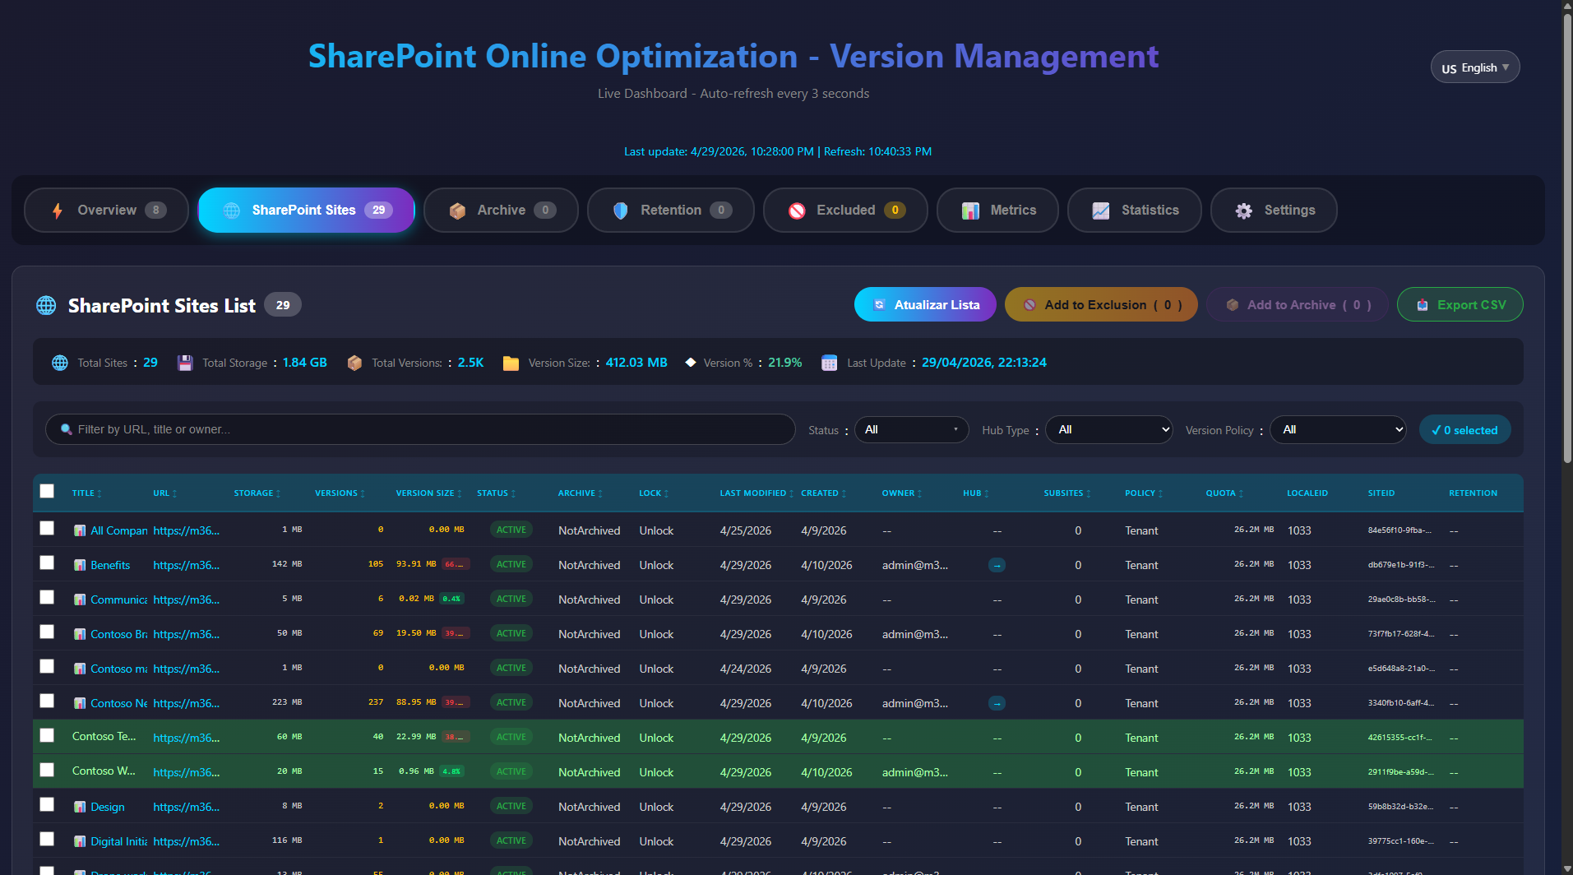Image resolution: width=1573 pixels, height=875 pixels.
Task: Open the US English language dropdown
Action: (1475, 67)
